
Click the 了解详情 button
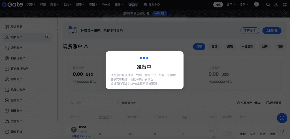[250, 30]
